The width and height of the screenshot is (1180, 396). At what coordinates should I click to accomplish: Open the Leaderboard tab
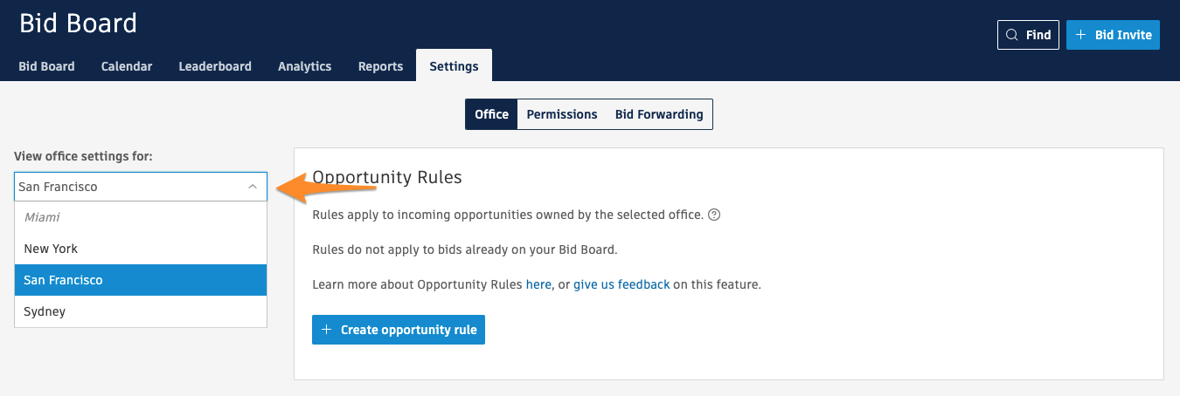(215, 66)
